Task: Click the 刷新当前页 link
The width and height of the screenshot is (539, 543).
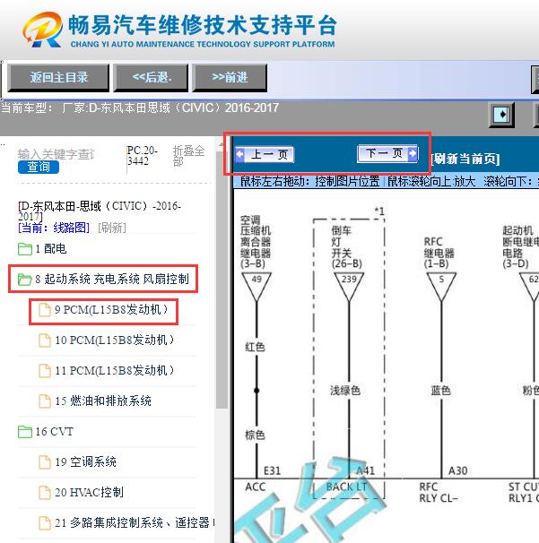Action: pyautogui.click(x=465, y=159)
